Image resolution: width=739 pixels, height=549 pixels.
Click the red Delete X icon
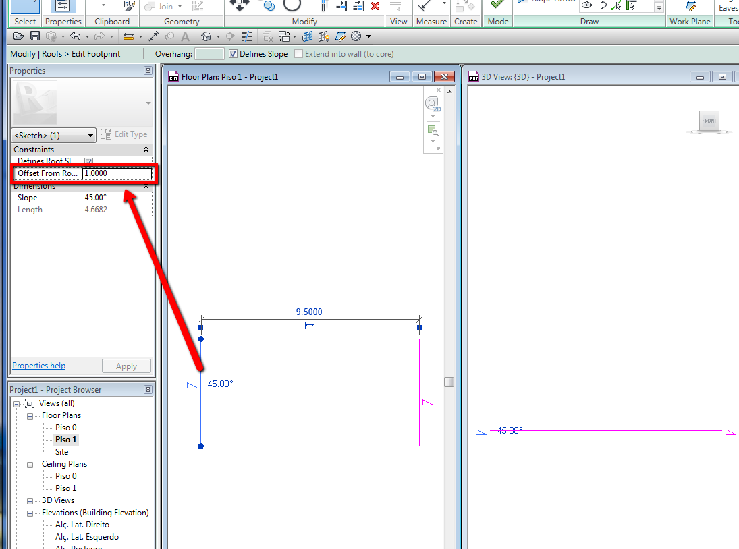point(375,6)
